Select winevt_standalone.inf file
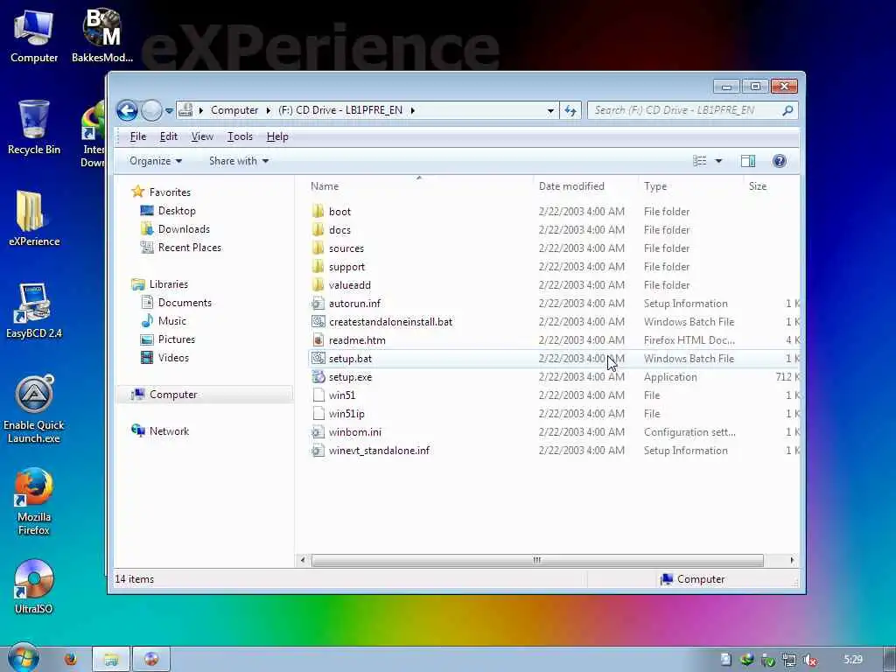The image size is (896, 672). (x=379, y=451)
